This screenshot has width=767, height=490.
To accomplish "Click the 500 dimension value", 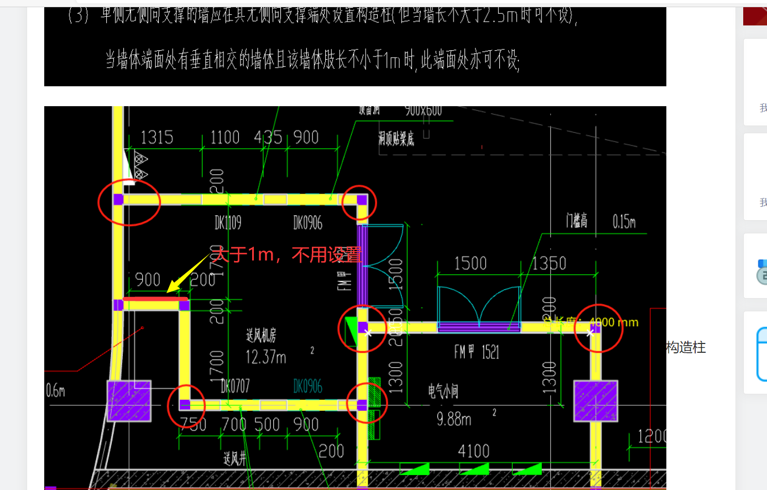I will click(x=267, y=425).
